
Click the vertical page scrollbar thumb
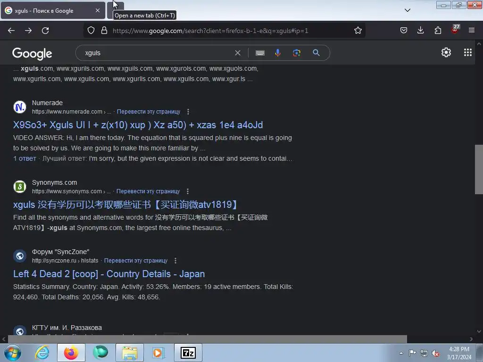pyautogui.click(x=479, y=169)
